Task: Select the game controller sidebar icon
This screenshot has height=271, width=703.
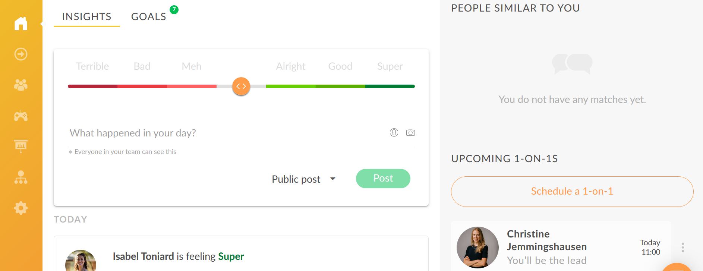Action: click(21, 116)
